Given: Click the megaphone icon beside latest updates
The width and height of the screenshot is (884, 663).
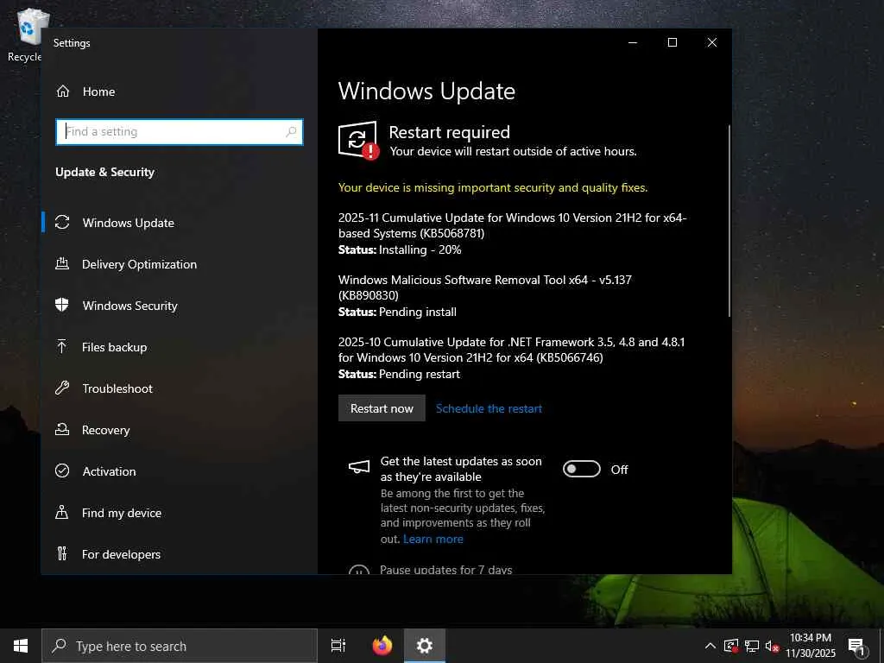Looking at the screenshot, I should pos(359,467).
